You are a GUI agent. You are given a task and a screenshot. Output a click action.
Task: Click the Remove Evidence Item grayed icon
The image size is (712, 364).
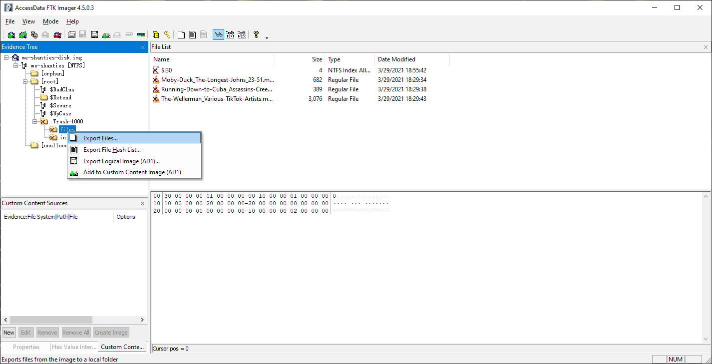[x=45, y=34]
